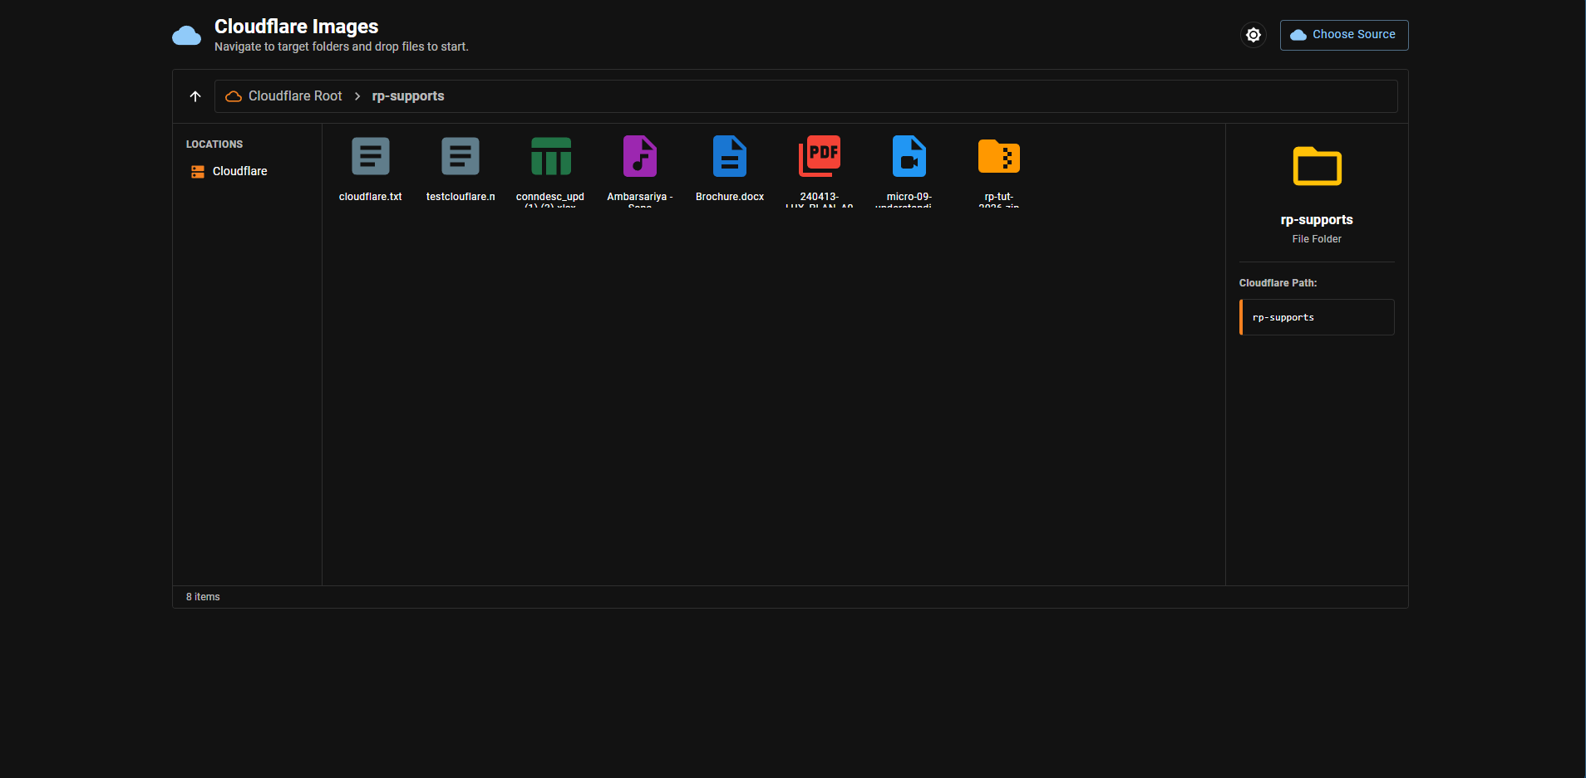Open the Brochure.docx document icon

(730, 156)
